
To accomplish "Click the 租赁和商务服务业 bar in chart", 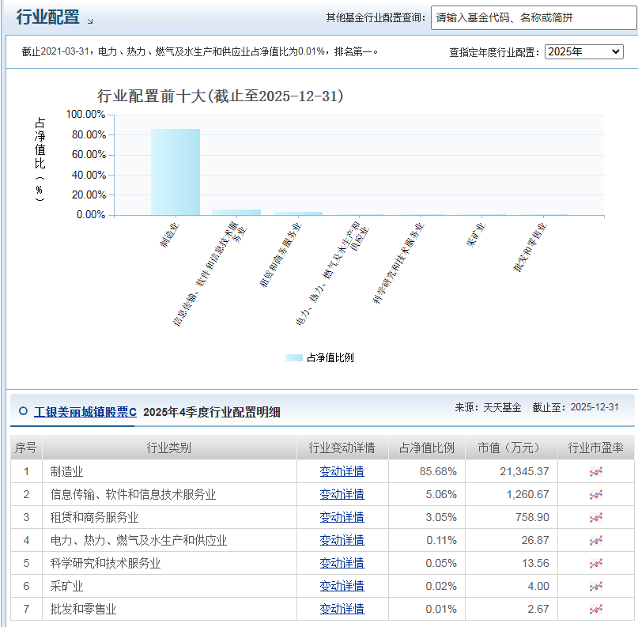I will pyautogui.click(x=298, y=213).
